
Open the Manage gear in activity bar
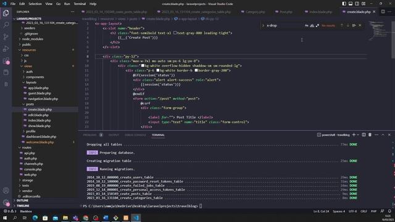pos(6,202)
